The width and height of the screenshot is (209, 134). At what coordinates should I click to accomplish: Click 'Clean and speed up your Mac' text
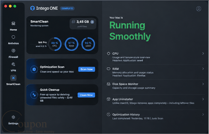57,72
